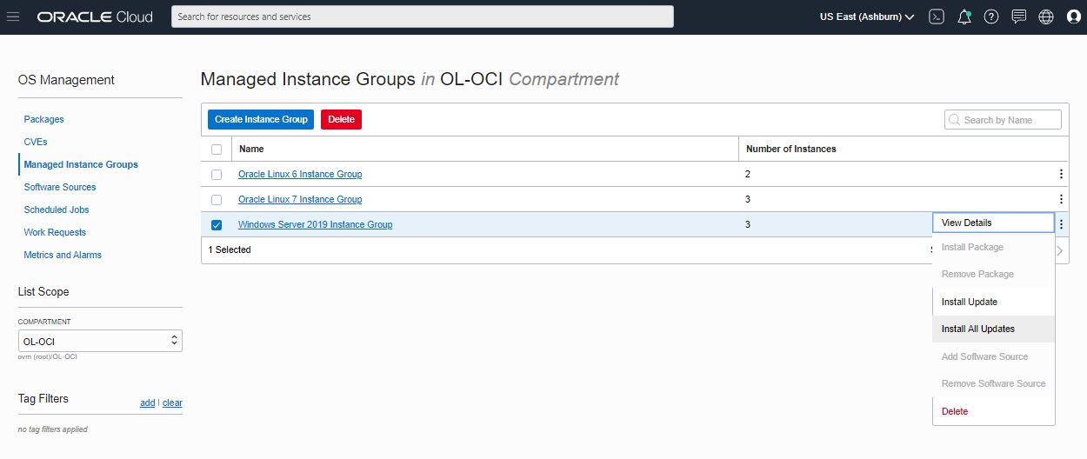
Task: Go to next page arrow
Action: [x=1060, y=250]
